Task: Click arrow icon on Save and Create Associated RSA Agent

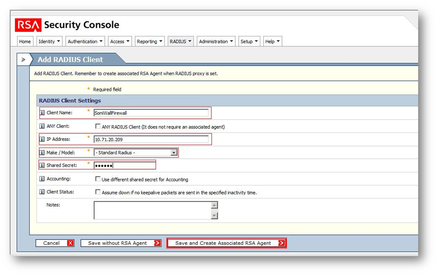Action: tap(281, 243)
